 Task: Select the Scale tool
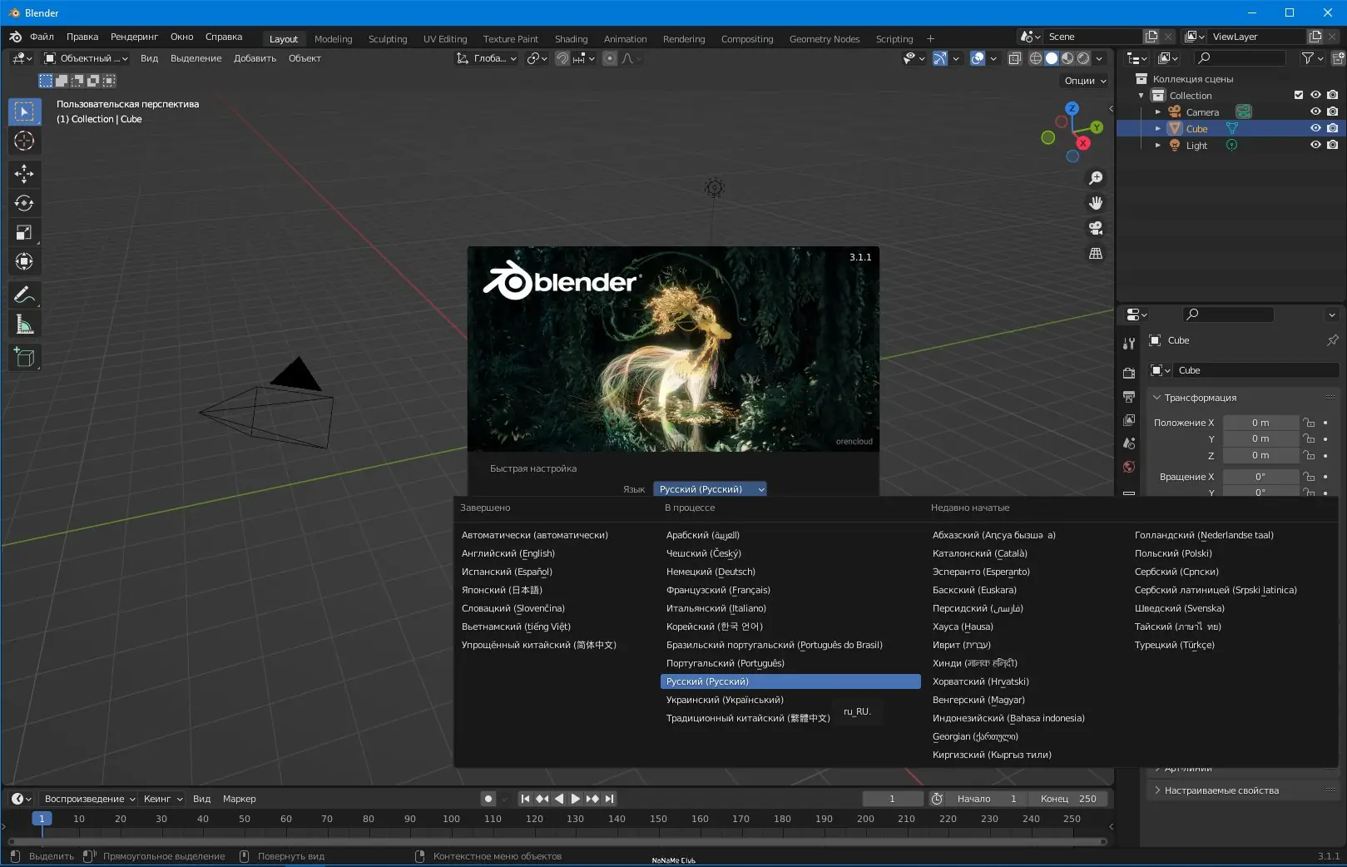click(24, 233)
